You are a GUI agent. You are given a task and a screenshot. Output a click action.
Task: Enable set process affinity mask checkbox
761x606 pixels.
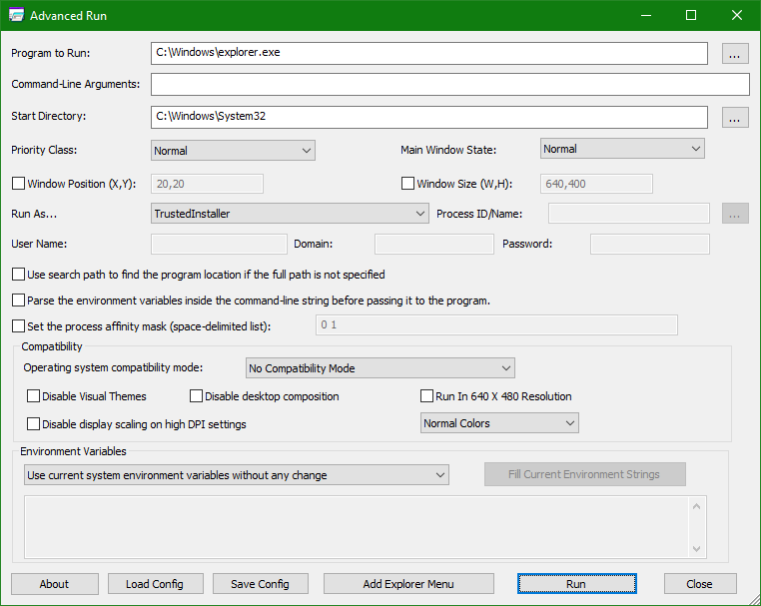click(18, 326)
